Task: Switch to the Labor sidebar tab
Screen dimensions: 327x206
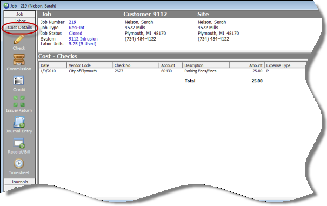Action: click(x=19, y=21)
